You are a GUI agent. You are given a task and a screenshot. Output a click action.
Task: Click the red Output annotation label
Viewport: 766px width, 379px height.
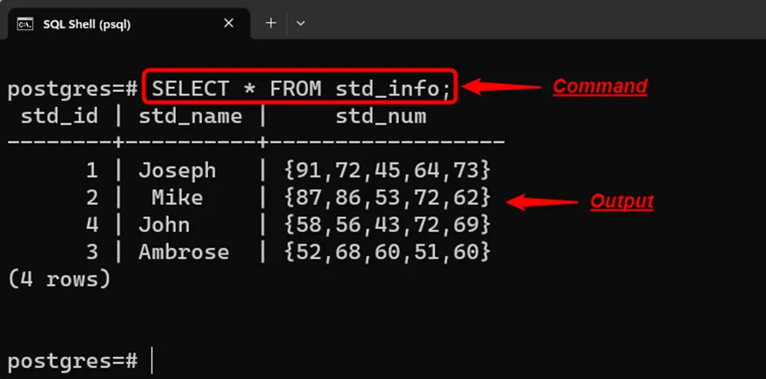tap(621, 202)
